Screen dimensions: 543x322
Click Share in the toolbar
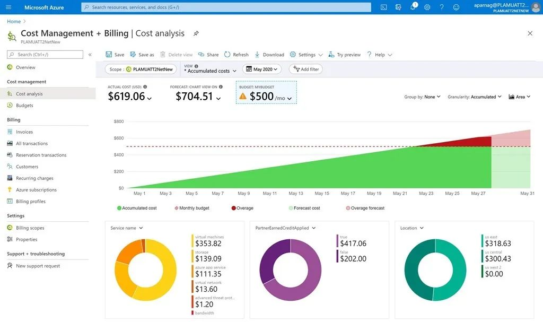coord(208,55)
